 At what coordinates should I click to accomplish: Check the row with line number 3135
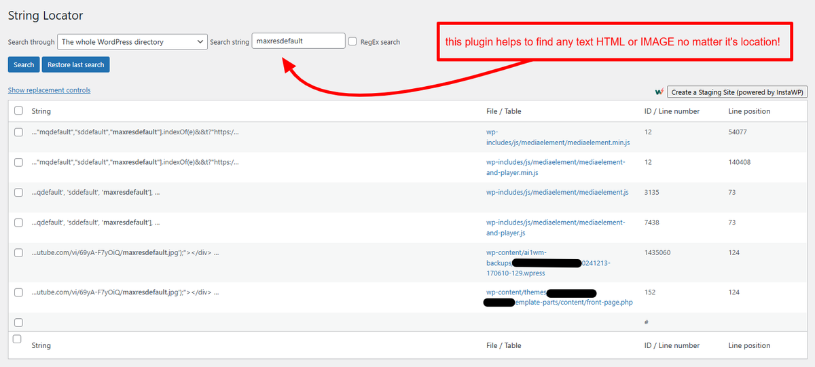pos(18,193)
